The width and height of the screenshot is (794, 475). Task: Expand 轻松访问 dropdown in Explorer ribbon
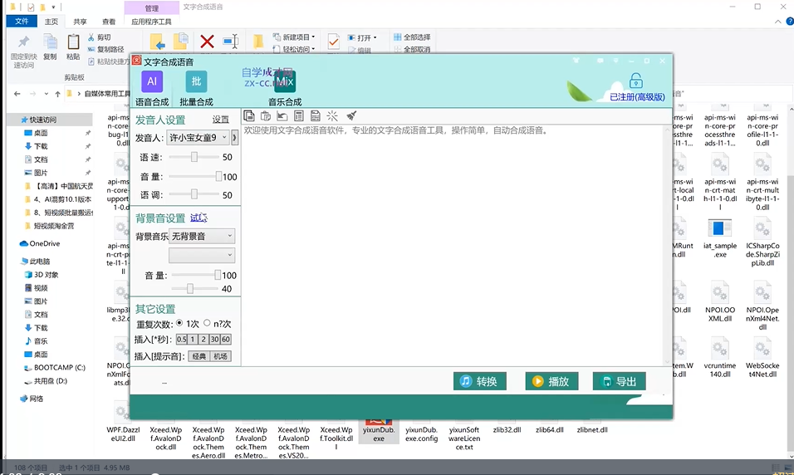(x=294, y=49)
